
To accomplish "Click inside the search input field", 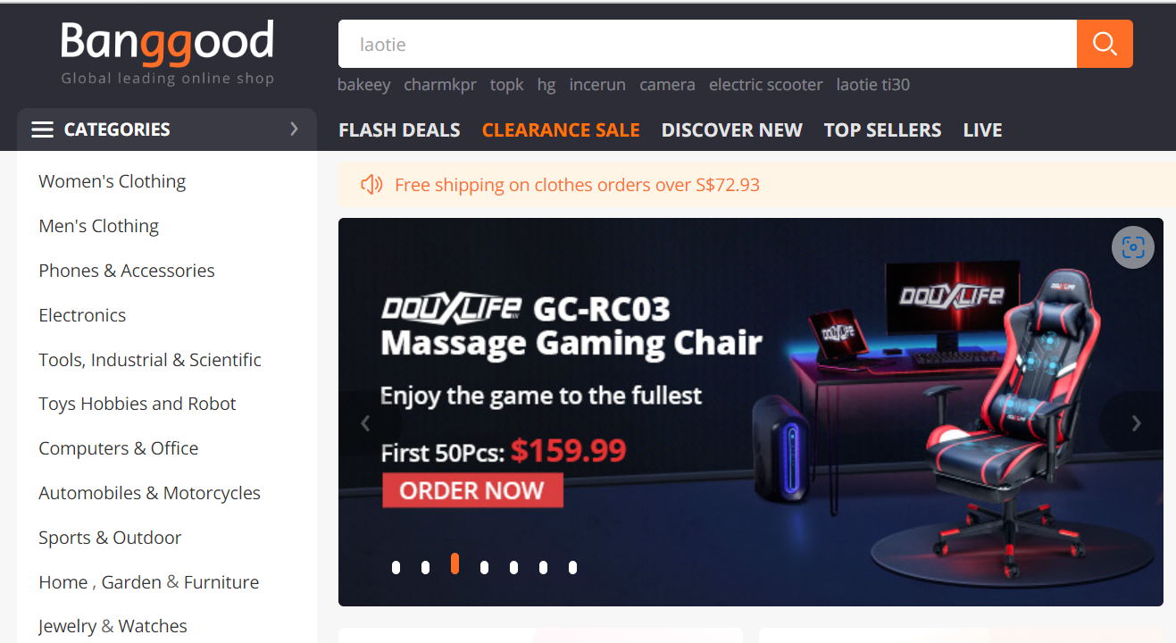I will click(x=707, y=44).
